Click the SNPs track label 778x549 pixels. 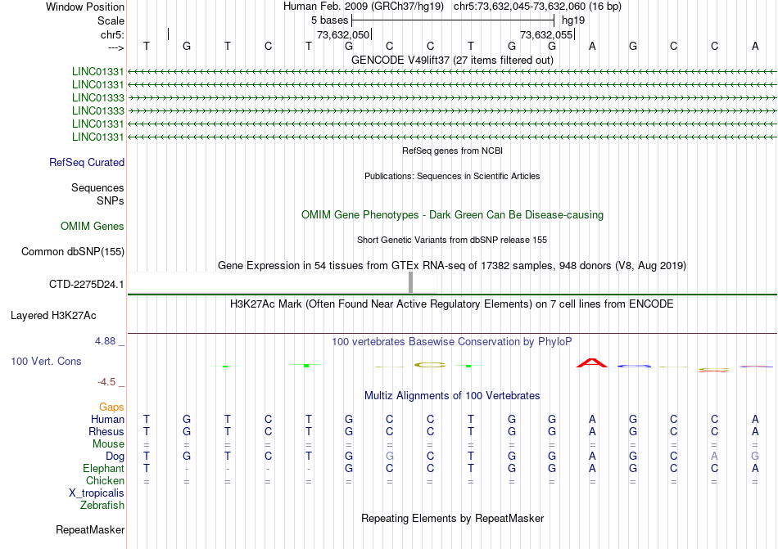point(111,200)
